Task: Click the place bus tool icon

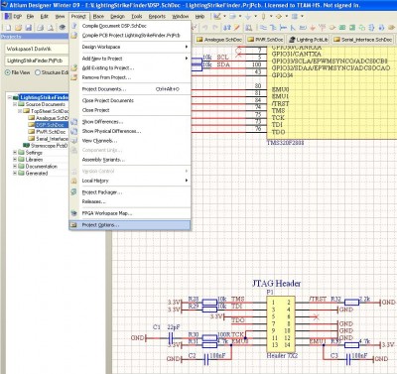Action: (x=273, y=28)
